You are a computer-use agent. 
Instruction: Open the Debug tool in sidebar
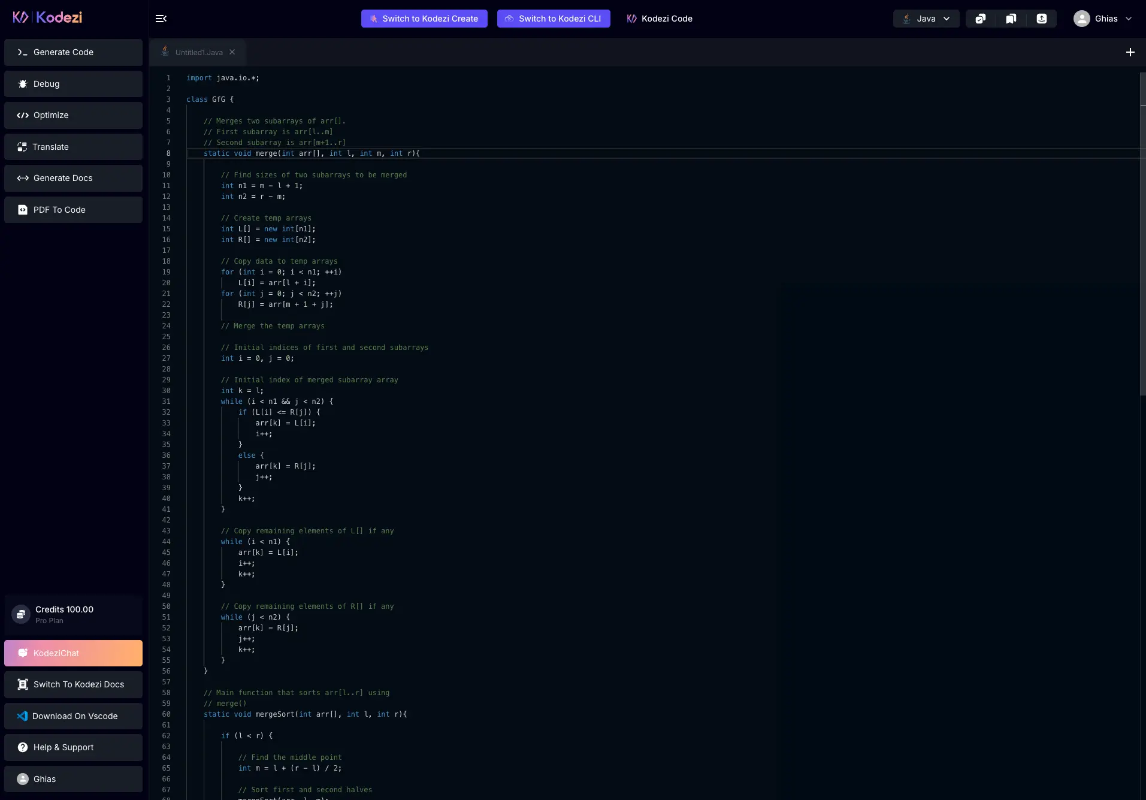coord(73,84)
